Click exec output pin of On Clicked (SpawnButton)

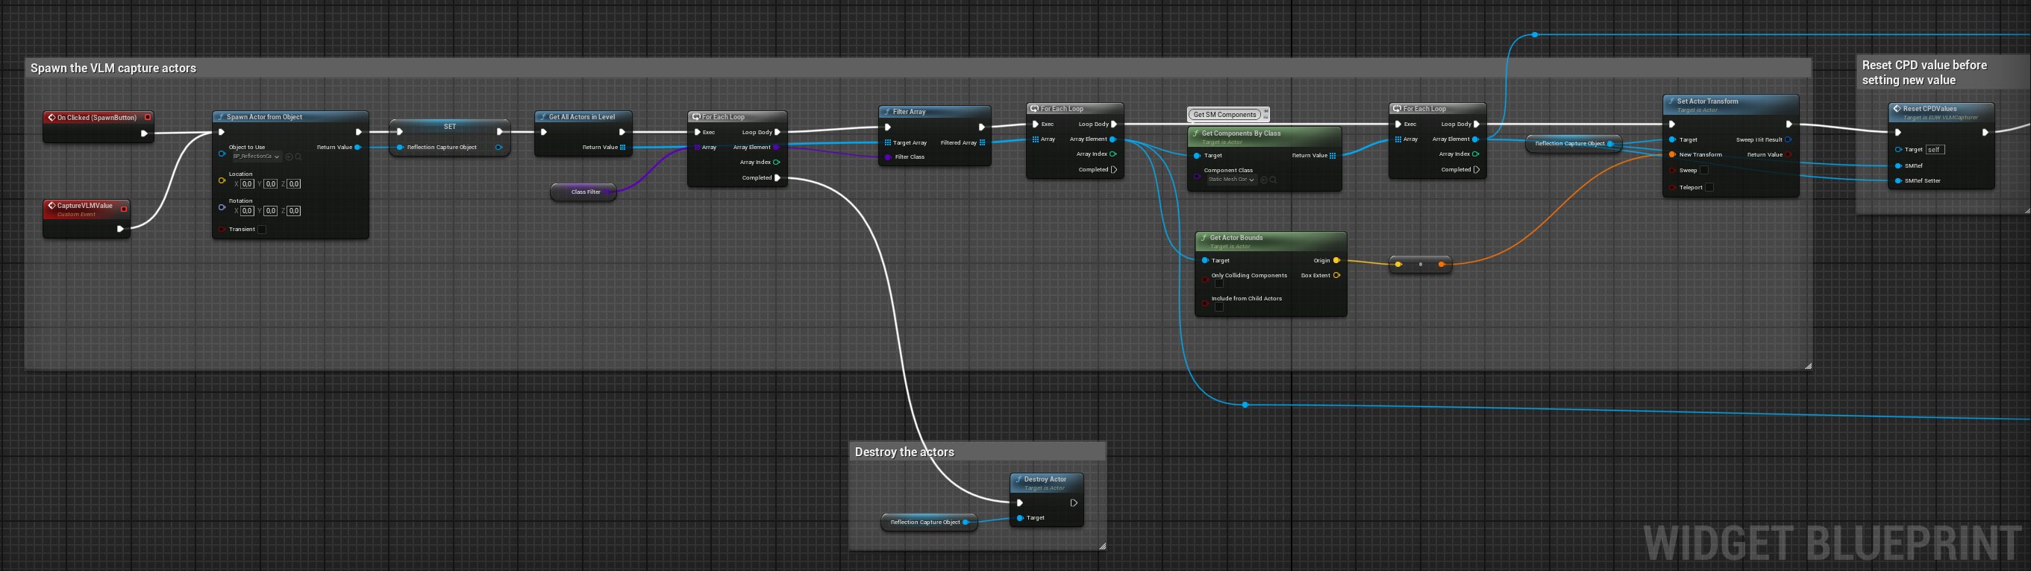[143, 133]
